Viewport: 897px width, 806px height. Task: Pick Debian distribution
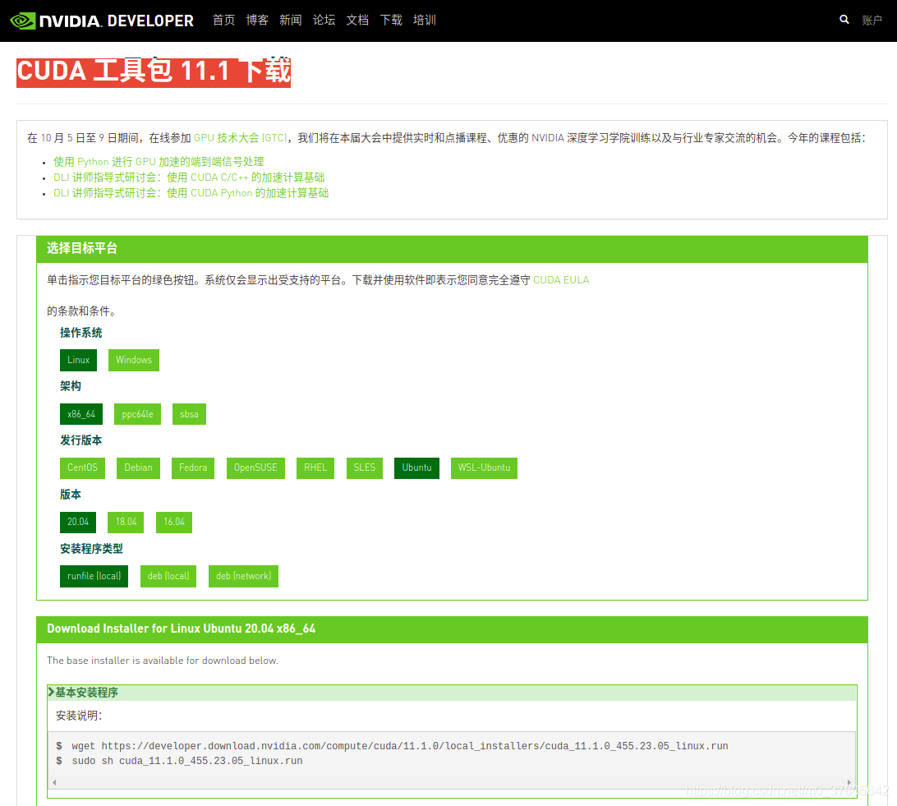(139, 468)
